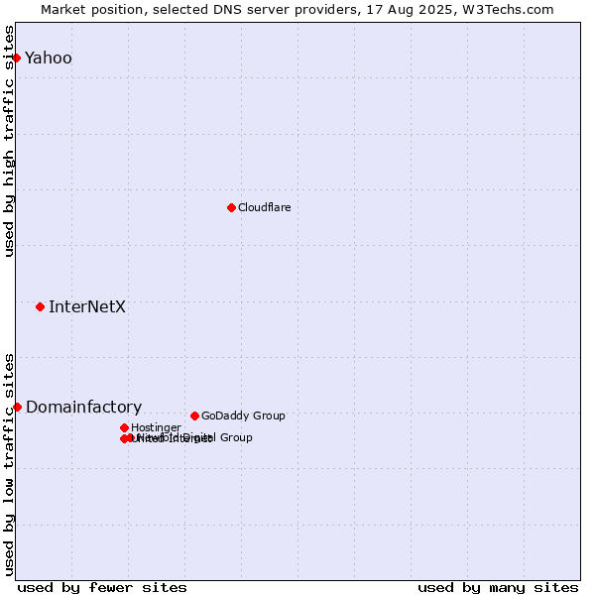Click the 'used by many sites' axis label
This screenshot has height=595, width=595.
pyautogui.click(x=498, y=588)
